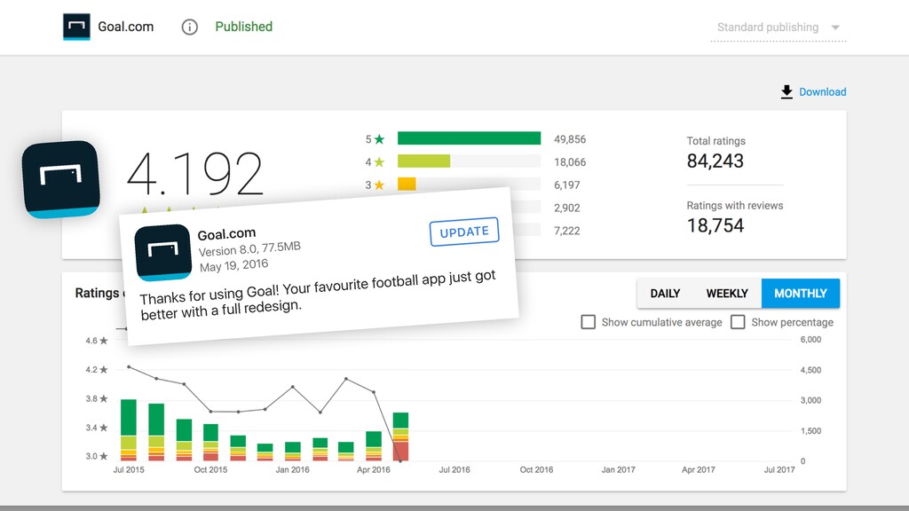Select the MONTHLY tab

coord(801,293)
